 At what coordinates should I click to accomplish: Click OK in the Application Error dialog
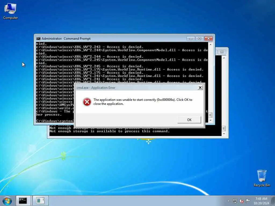189,120
